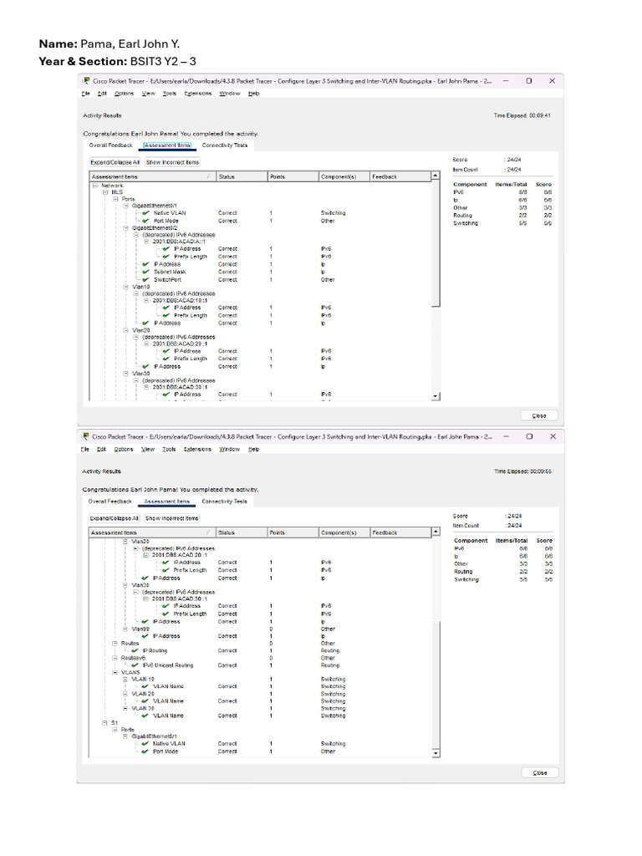The image size is (642, 856).
Task: Click Show Incorrect Items in the 00:09:41 window
Action: [x=172, y=162]
